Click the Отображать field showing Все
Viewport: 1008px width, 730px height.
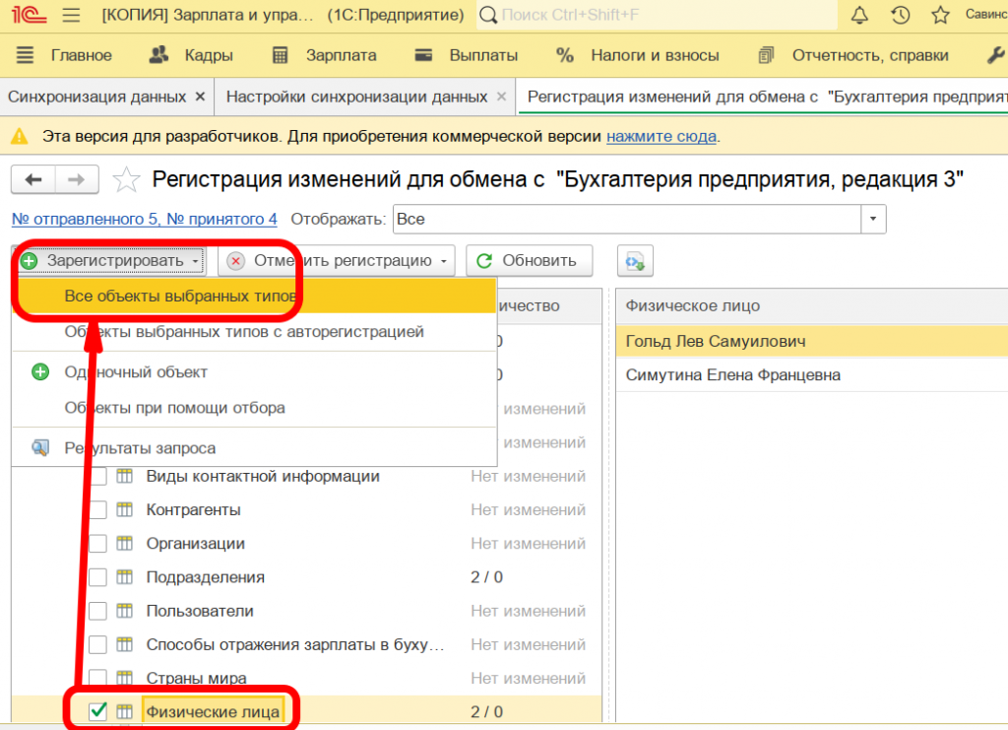pyautogui.click(x=627, y=220)
